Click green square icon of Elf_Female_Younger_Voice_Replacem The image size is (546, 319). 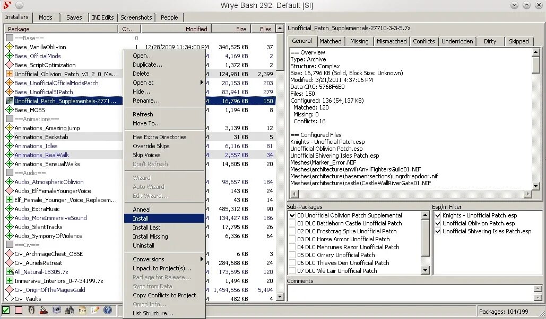[10, 200]
